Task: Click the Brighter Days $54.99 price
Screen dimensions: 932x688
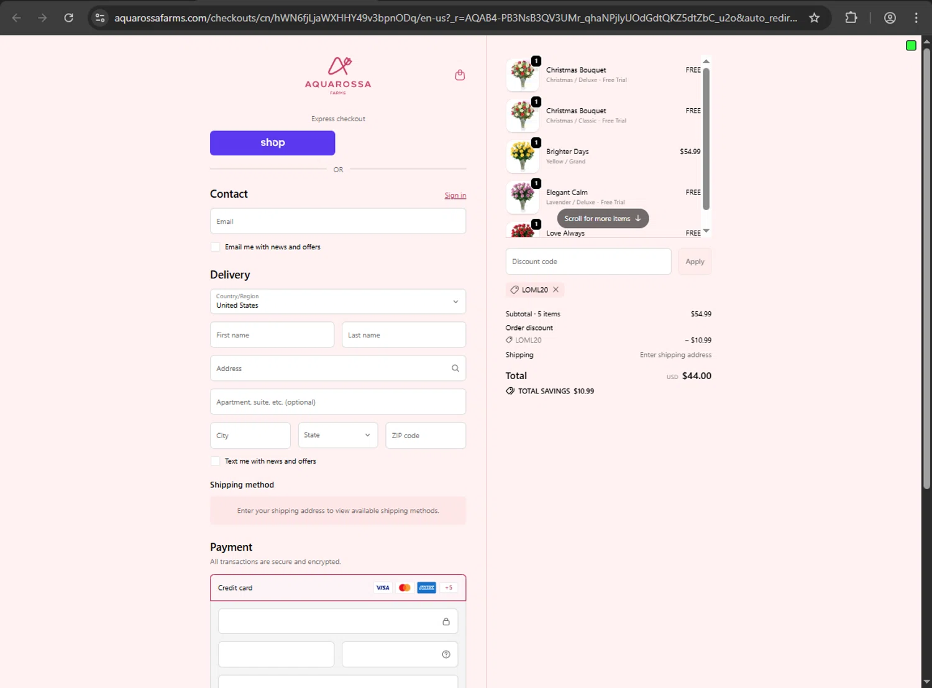Action: [x=690, y=152]
